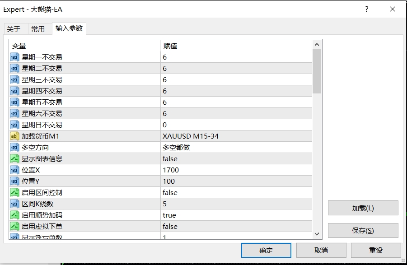Click the integer icon beside 位置X
This screenshot has width=407, height=265.
pos(14,170)
